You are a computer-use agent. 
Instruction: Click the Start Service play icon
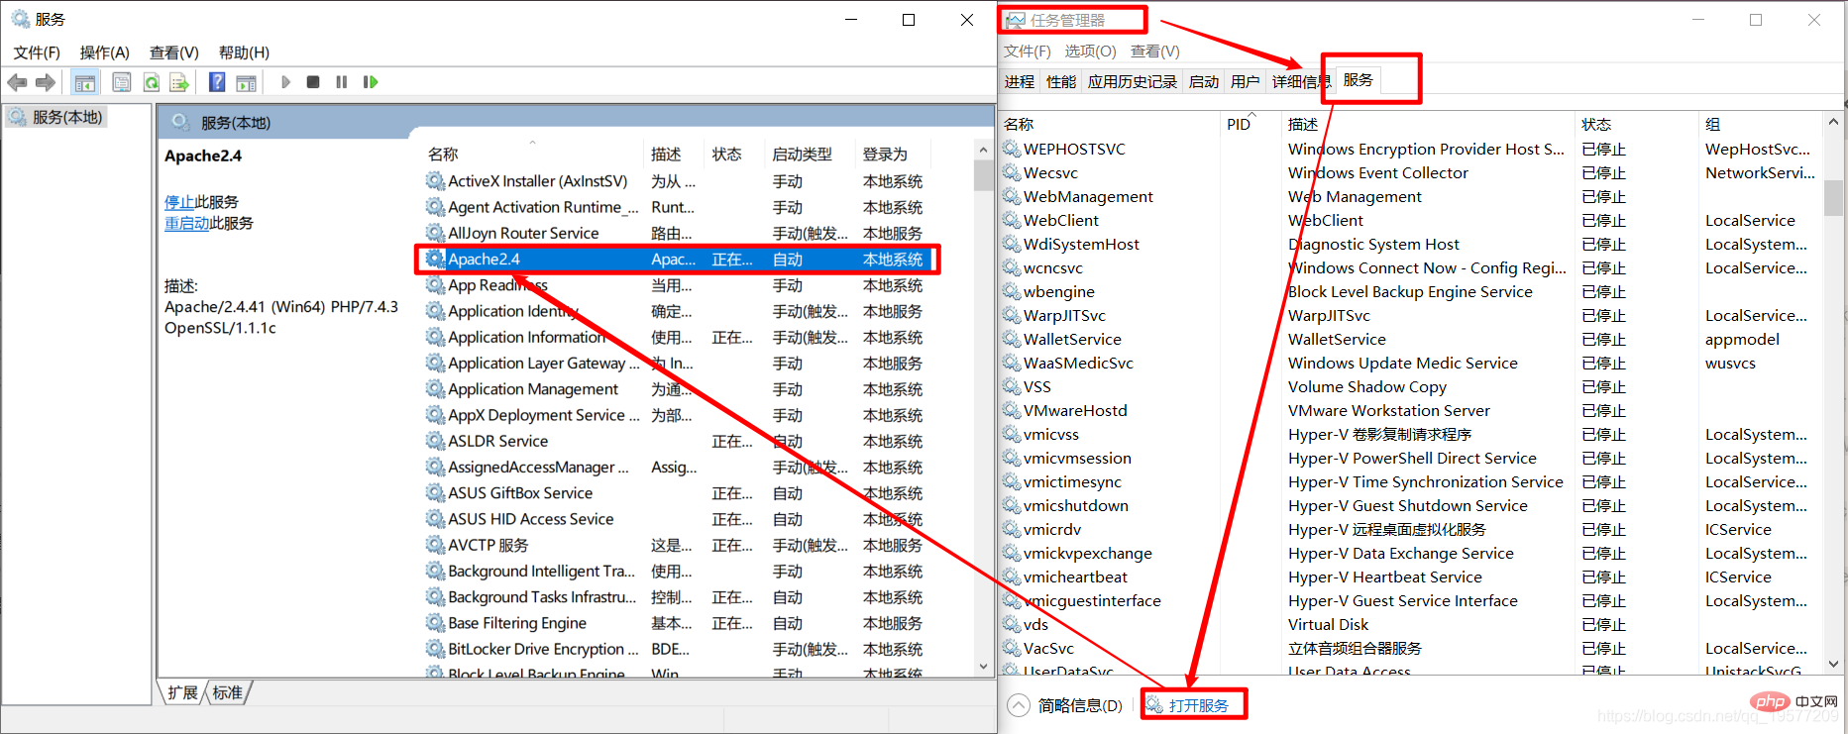pyautogui.click(x=285, y=82)
